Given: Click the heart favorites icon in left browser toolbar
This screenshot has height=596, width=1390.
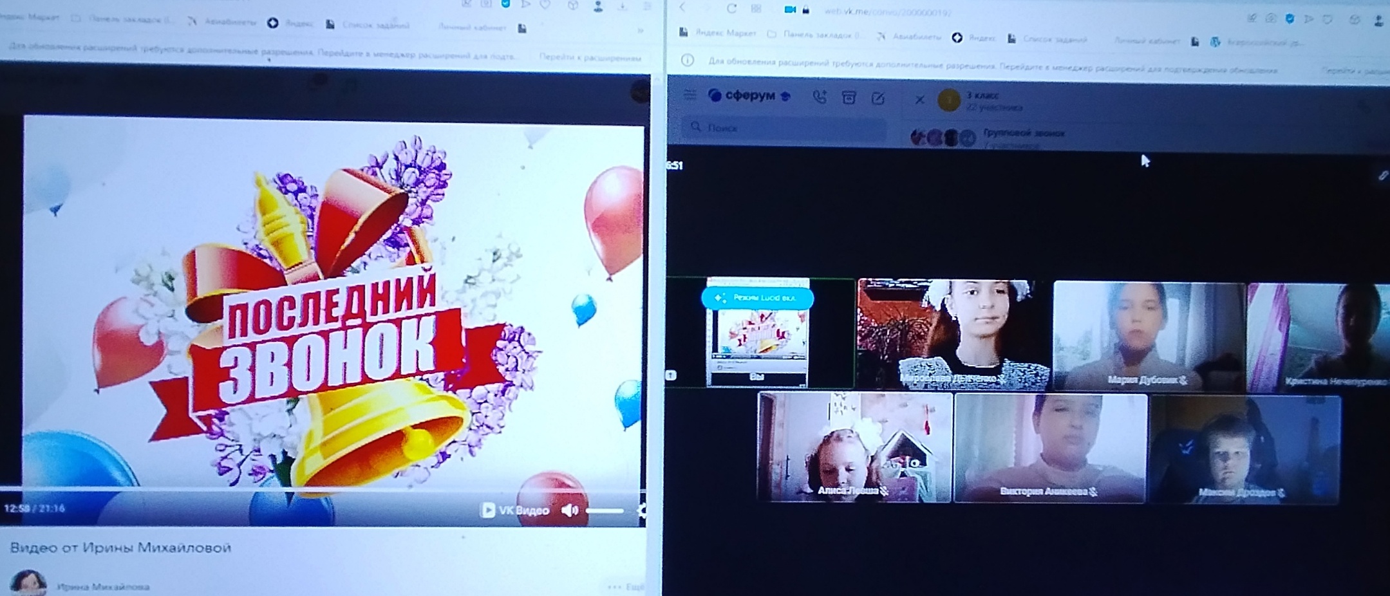Looking at the screenshot, I should click(545, 5).
